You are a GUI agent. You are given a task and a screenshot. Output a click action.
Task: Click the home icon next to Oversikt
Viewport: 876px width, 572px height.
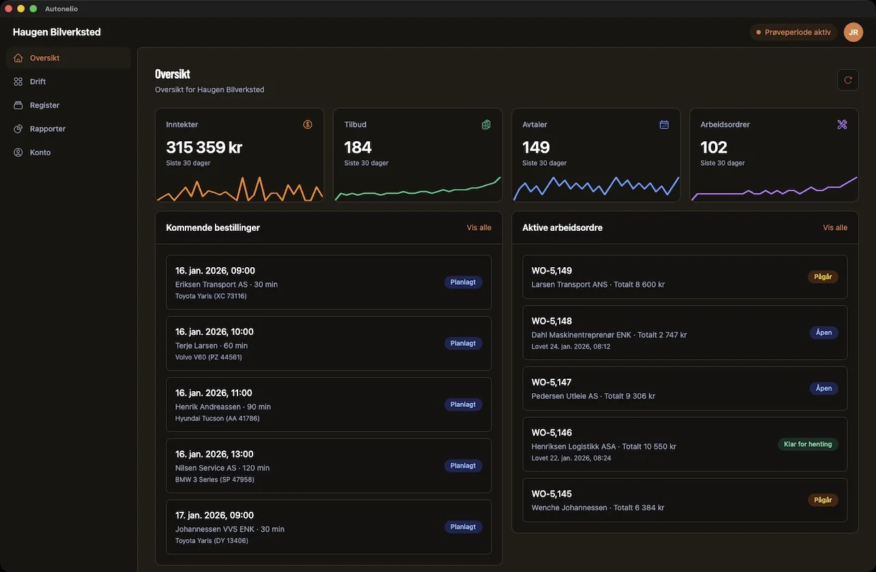point(18,58)
